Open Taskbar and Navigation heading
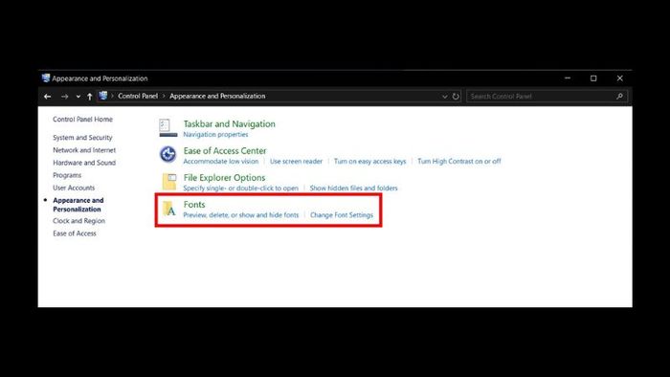 click(230, 123)
